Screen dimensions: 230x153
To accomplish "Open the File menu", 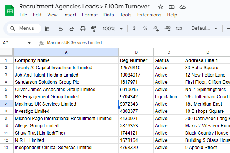I will click(x=23, y=15).
